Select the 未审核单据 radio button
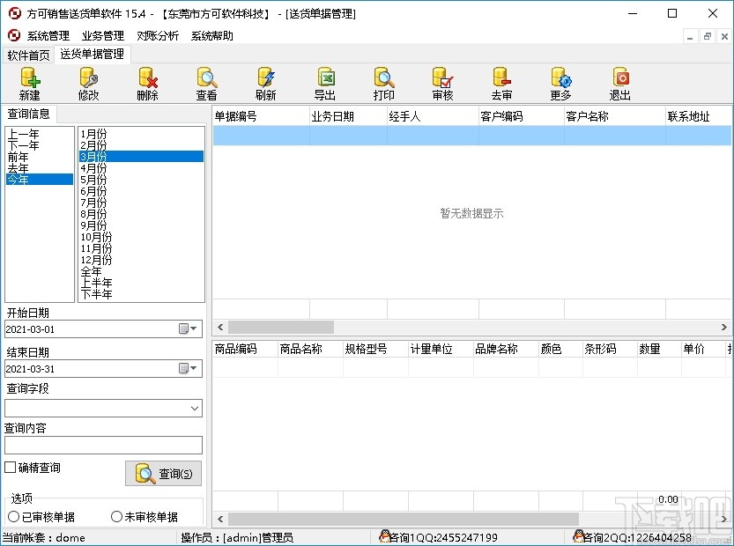This screenshot has height=546, width=734. tap(115, 515)
